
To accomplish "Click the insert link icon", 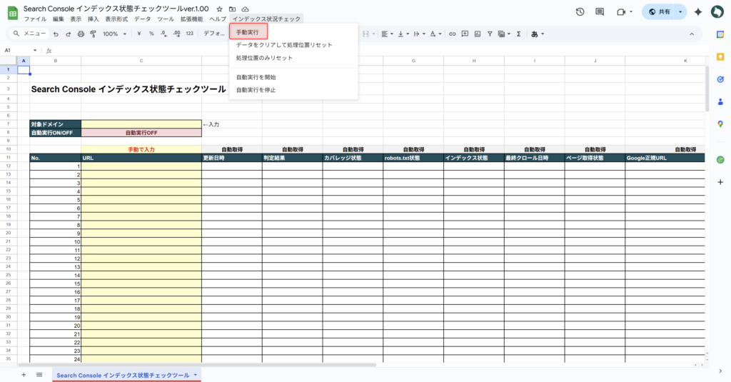I will click(453, 34).
